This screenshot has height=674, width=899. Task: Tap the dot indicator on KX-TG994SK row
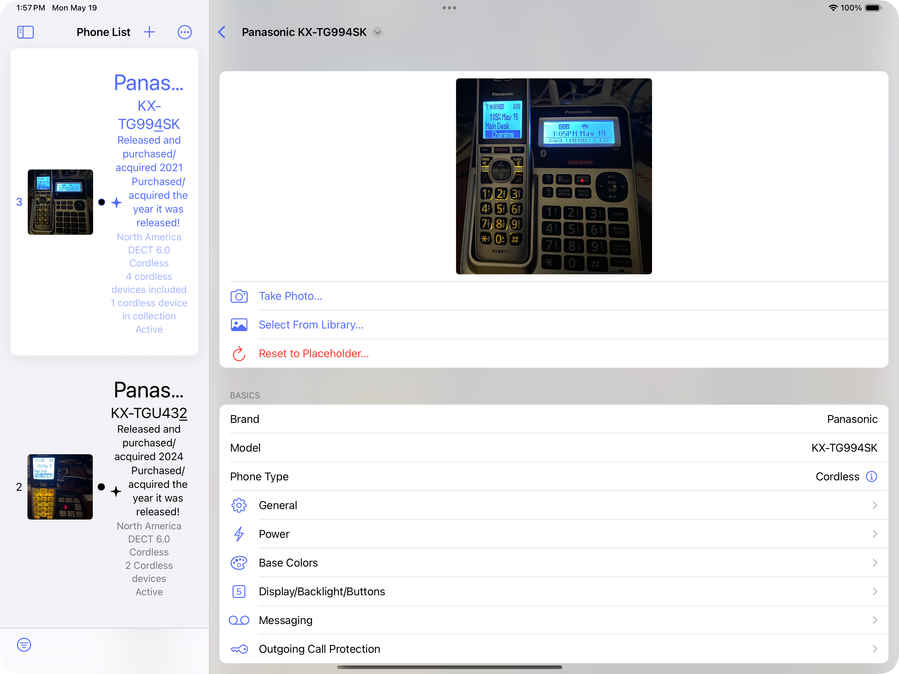click(102, 202)
